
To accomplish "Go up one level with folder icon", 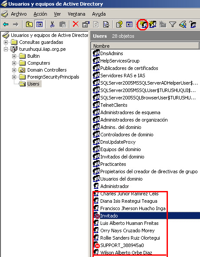I will tap(29, 25).
